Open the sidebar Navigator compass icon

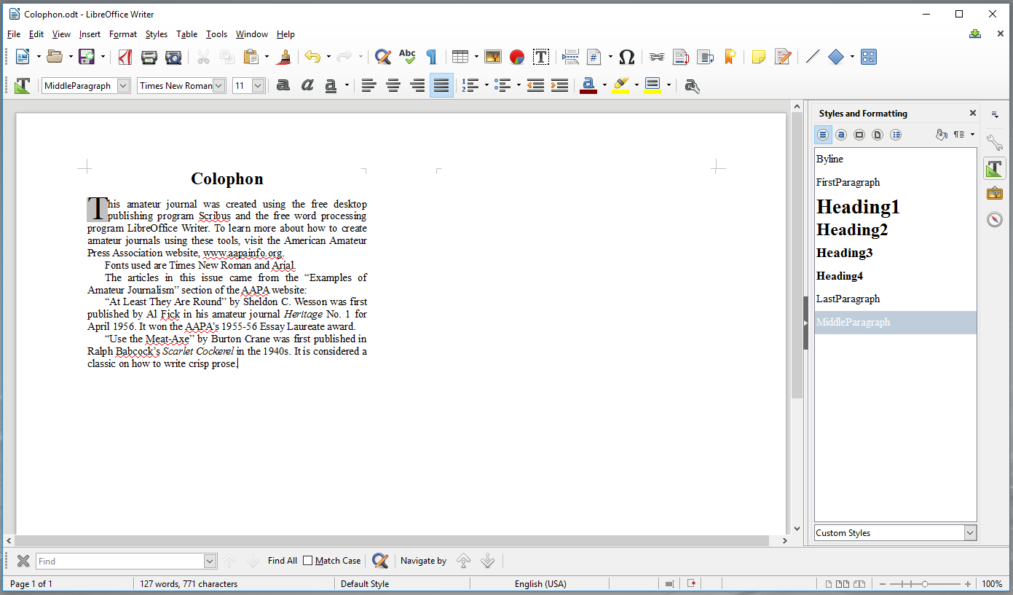click(x=995, y=219)
